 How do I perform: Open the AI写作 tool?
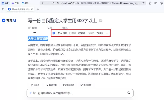pyautogui.click(x=35, y=85)
